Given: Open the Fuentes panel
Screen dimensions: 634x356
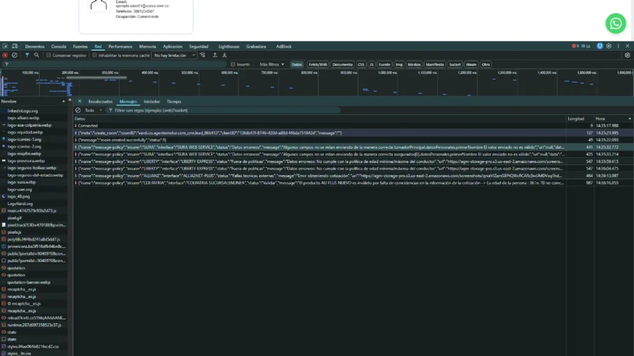Looking at the screenshot, I should point(80,46).
